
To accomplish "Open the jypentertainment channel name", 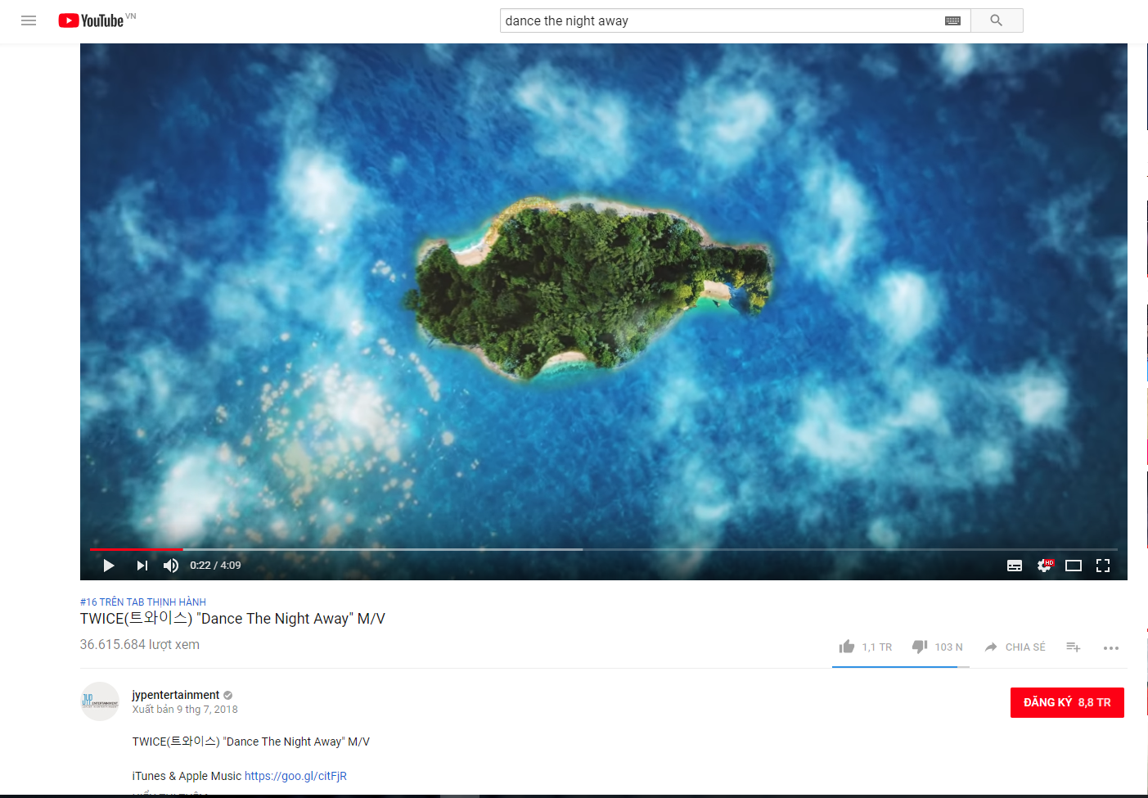I will (176, 695).
